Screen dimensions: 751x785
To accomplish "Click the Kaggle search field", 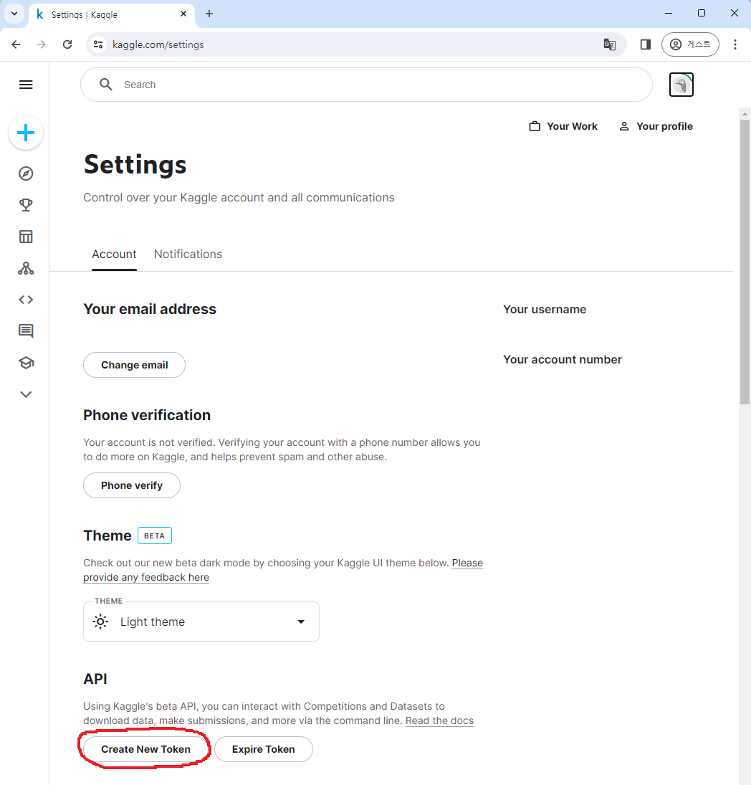I will pyautogui.click(x=366, y=85).
